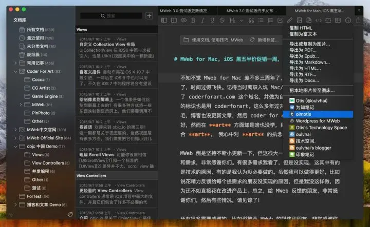Apply underline formatting
The height and width of the screenshot is (227, 370).
[212, 20]
